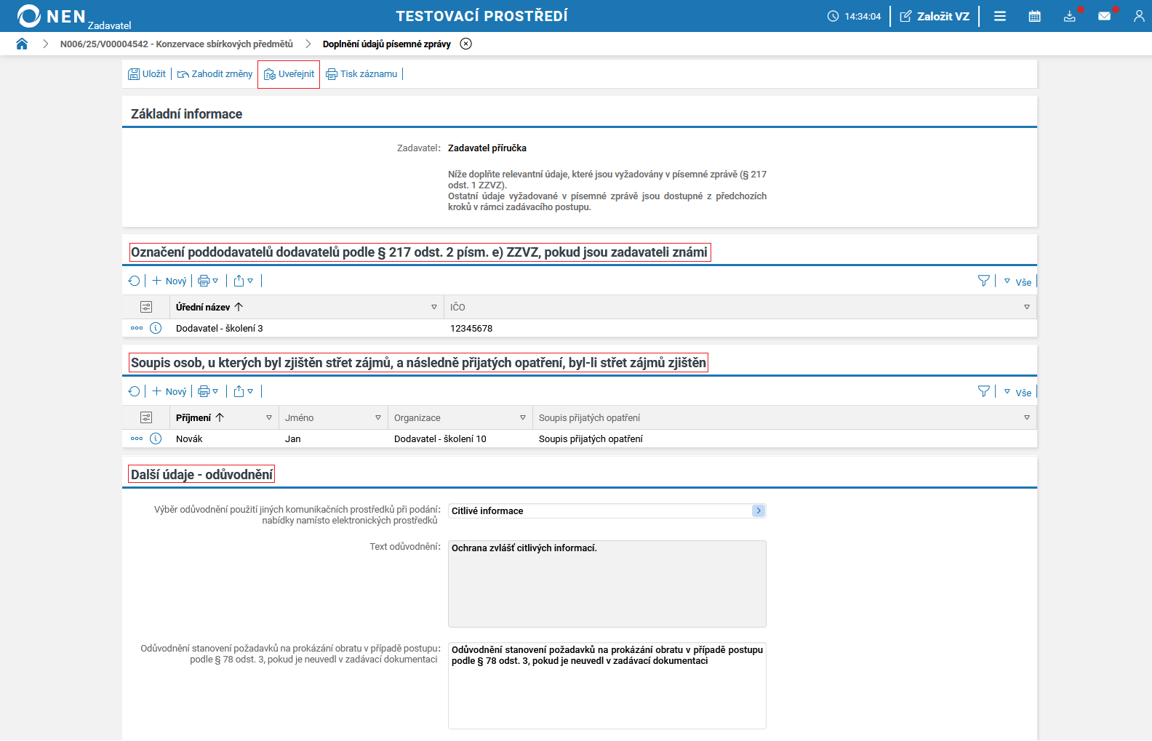
Task: Open the hamburger main menu
Action: 1000,16
